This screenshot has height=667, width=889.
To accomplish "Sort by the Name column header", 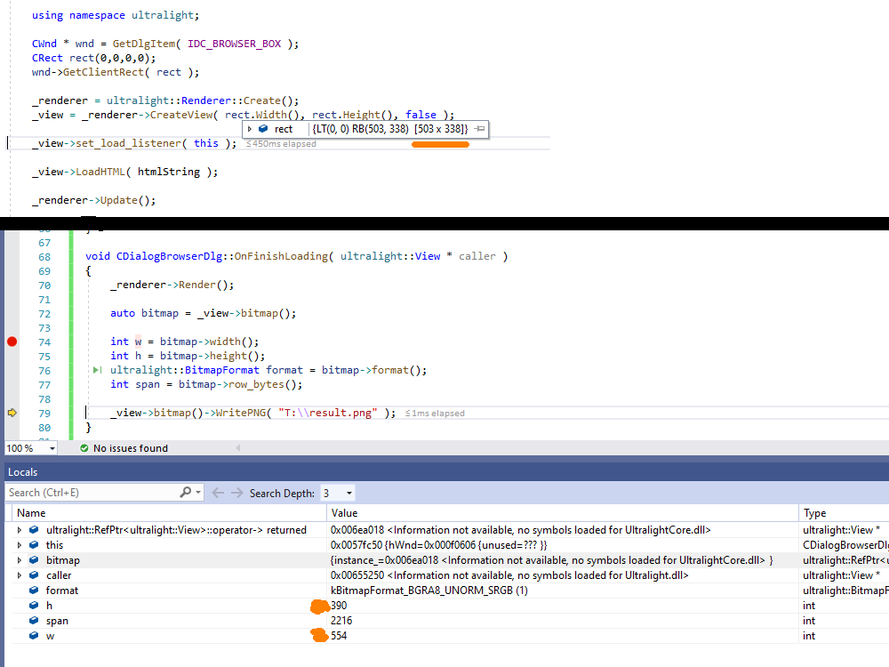I will pos(169,513).
